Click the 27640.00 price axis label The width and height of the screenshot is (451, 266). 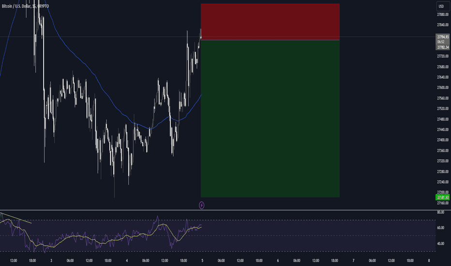pos(443,77)
